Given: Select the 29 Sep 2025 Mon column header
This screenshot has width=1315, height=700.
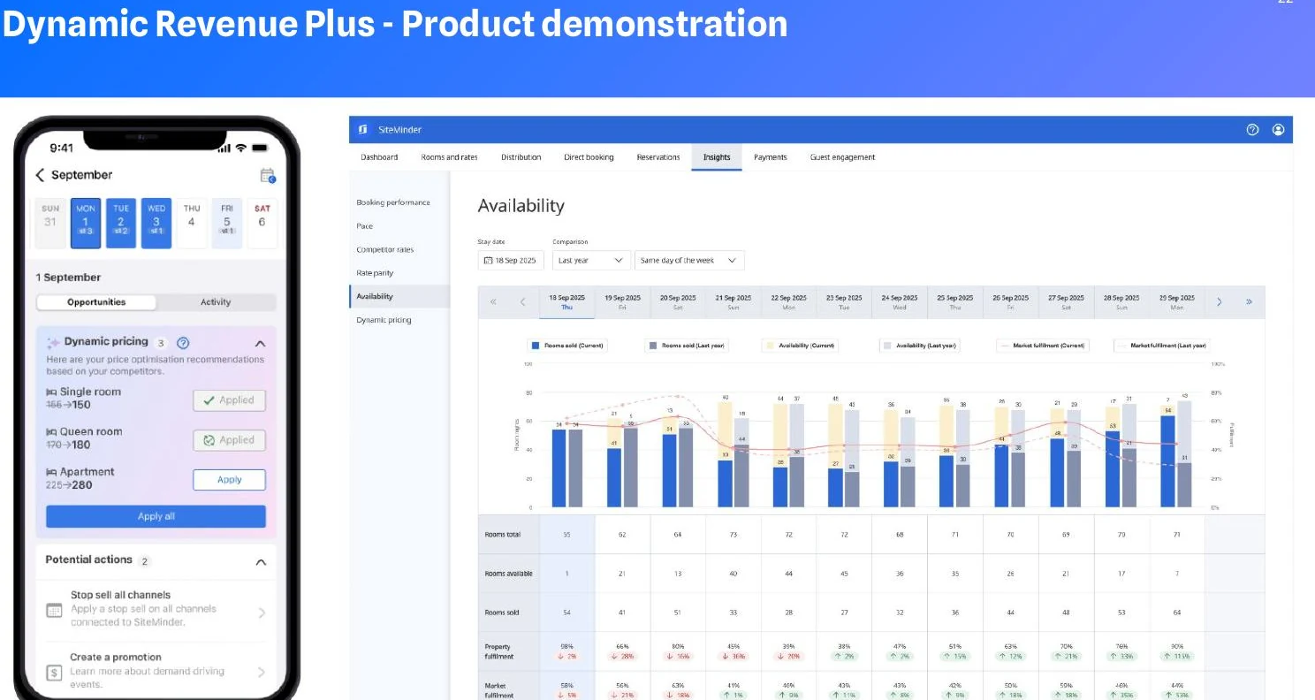Looking at the screenshot, I should (x=1176, y=302).
